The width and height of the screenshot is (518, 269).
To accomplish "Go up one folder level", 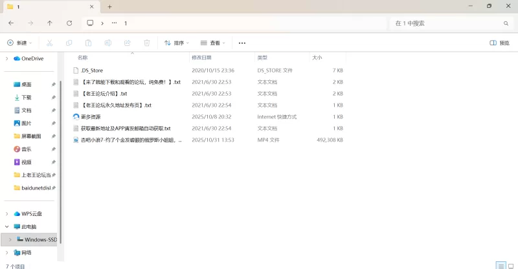I will pos(50,23).
